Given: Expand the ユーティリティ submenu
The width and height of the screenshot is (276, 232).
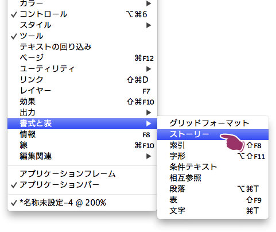Looking at the screenshot, I should point(82,69).
